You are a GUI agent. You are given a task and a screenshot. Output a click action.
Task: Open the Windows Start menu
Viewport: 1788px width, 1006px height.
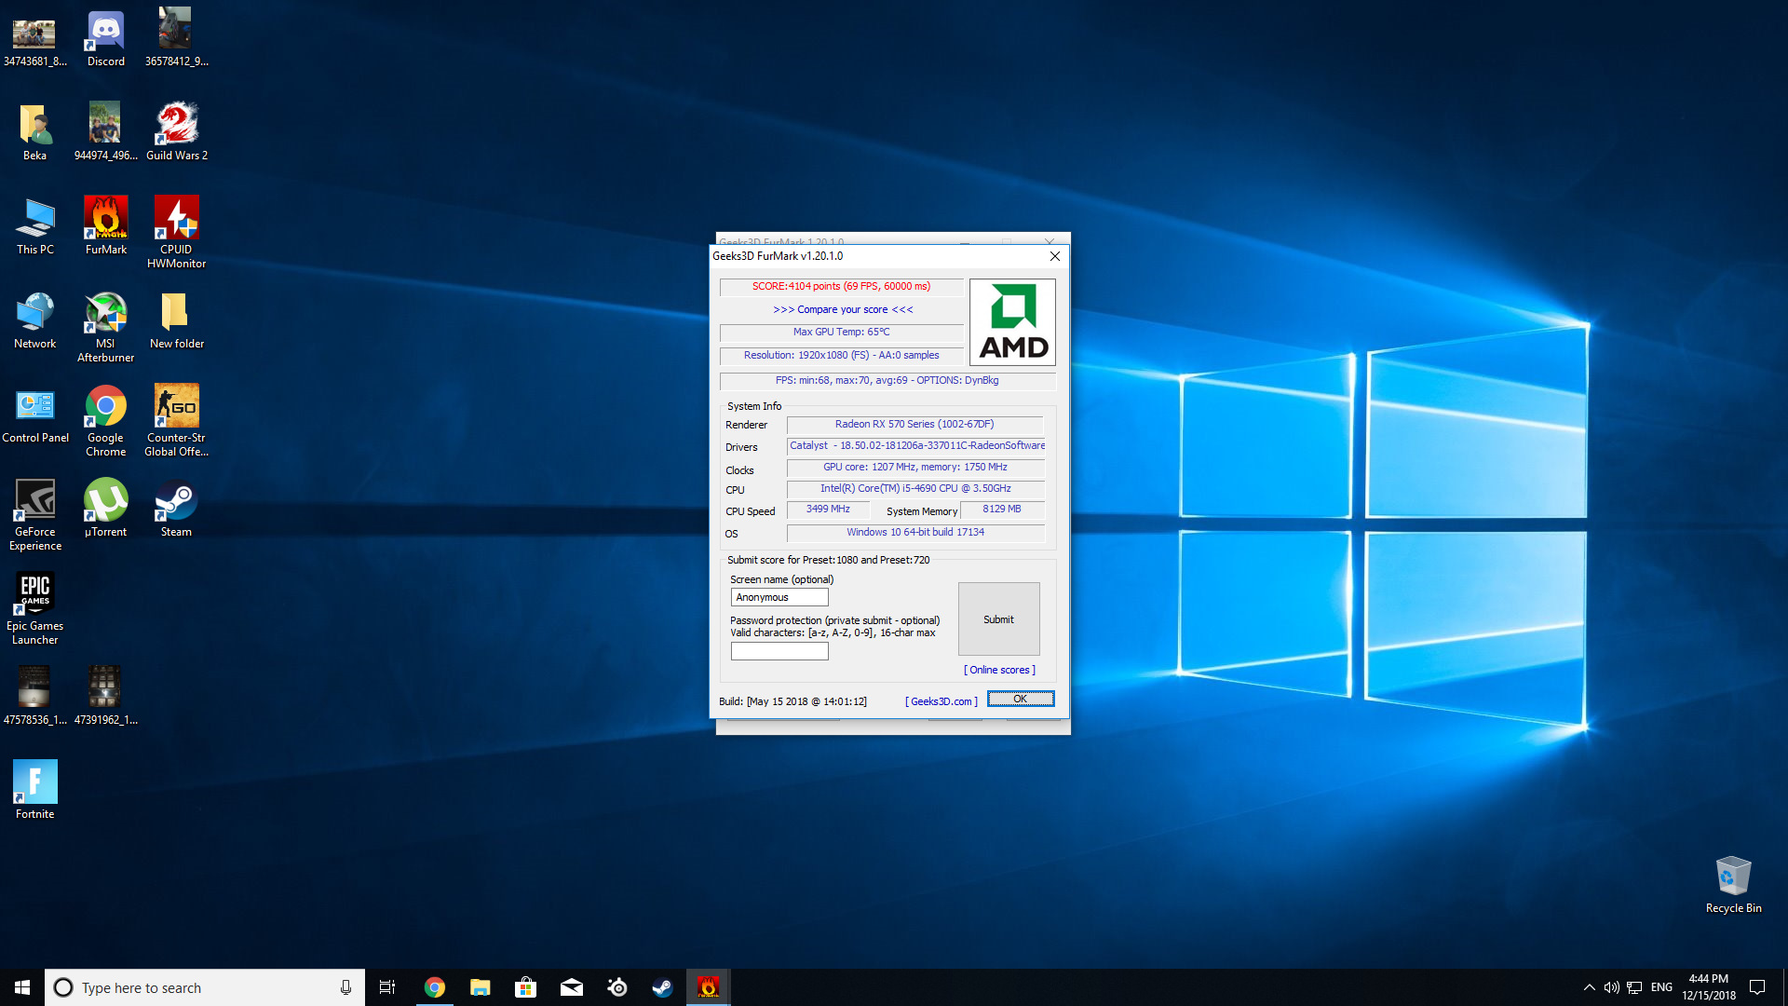(22, 987)
